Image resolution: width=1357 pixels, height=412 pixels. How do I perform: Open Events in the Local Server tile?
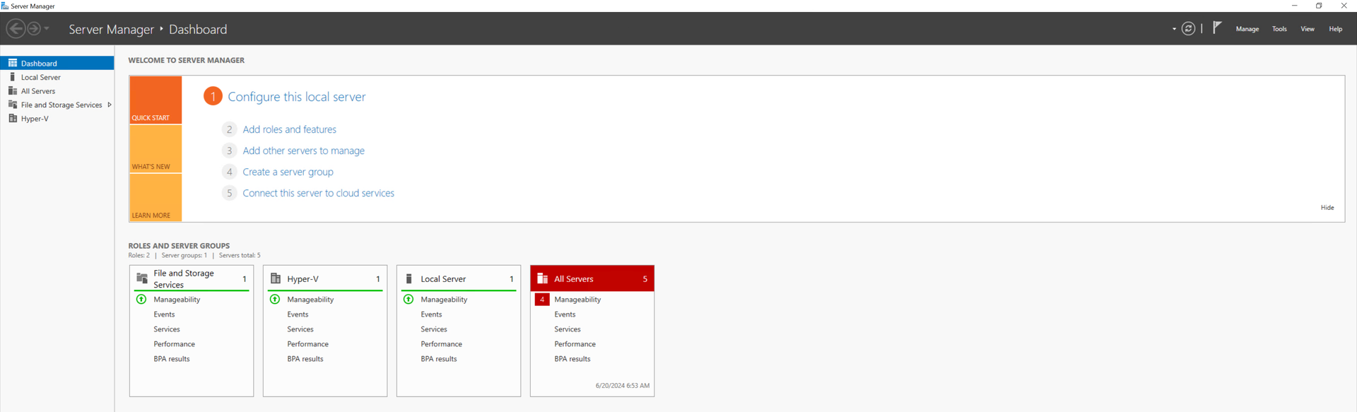coord(431,314)
